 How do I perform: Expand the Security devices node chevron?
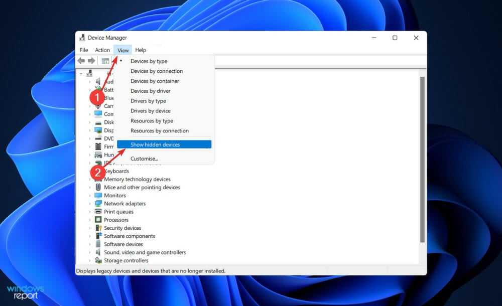(90, 228)
